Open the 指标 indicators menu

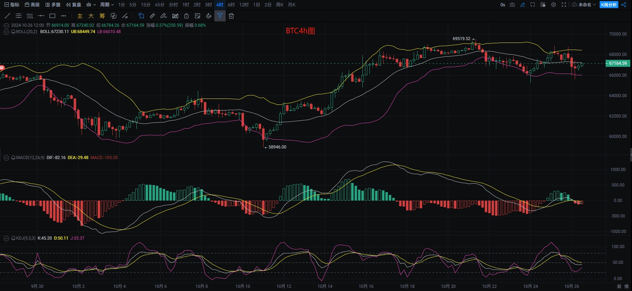pos(12,5)
